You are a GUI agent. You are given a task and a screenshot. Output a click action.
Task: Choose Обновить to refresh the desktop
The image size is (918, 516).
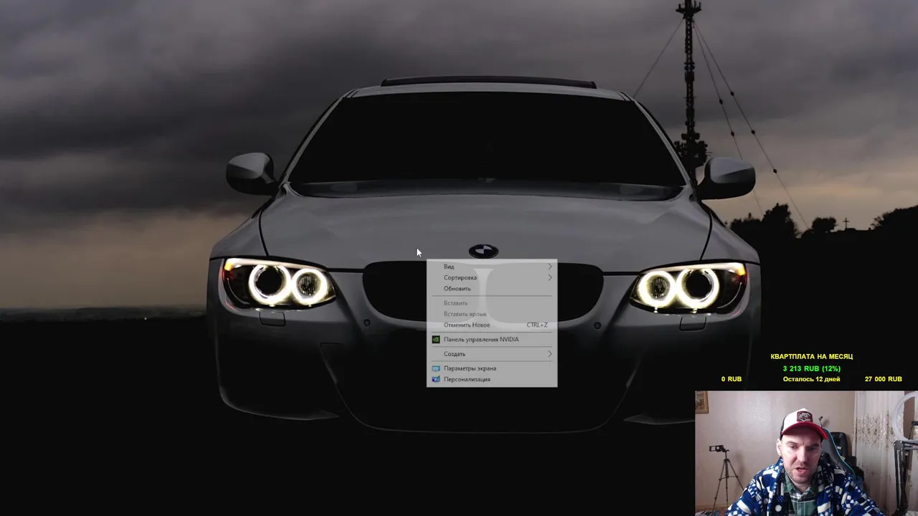(x=492, y=288)
